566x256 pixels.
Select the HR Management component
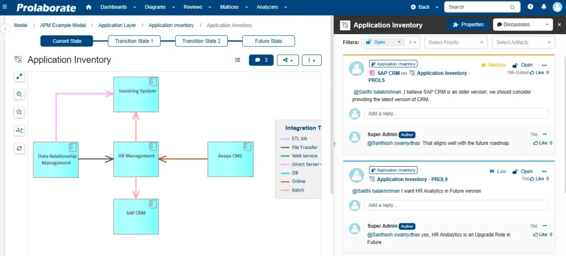coord(136,159)
